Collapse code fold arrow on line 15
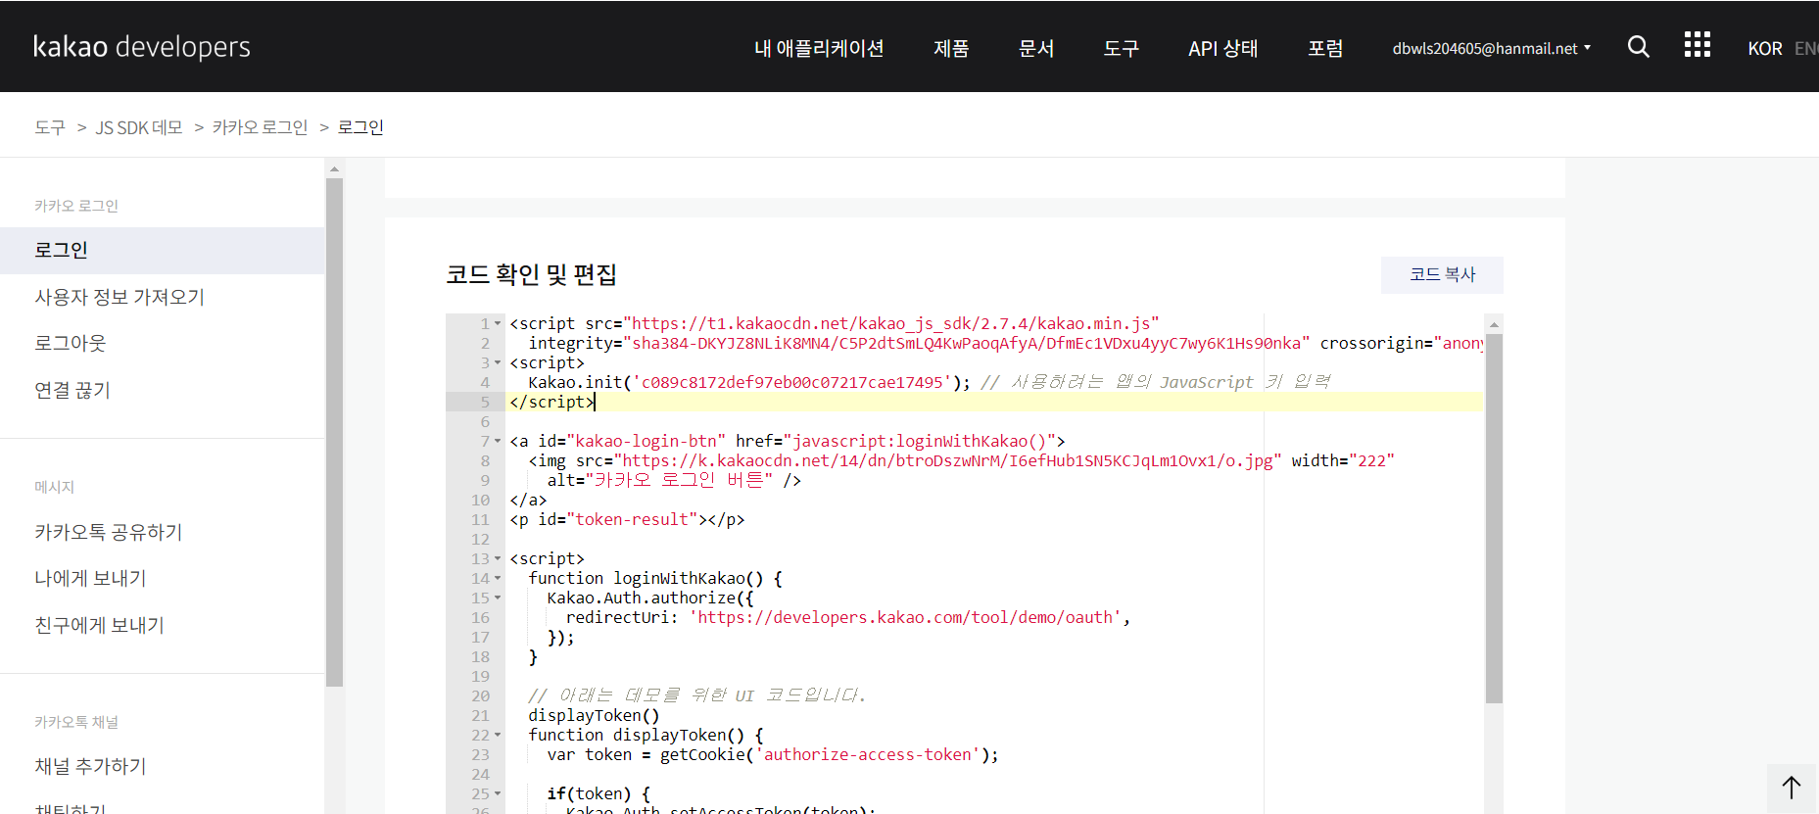Screen dimensions: 1819x814 click(x=498, y=598)
